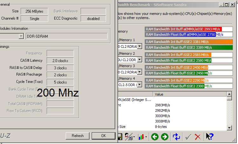Open the Memory 2 reference dropdown (CL2 DDR)
Viewport: 238px width, 144px height.
[x=140, y=60]
